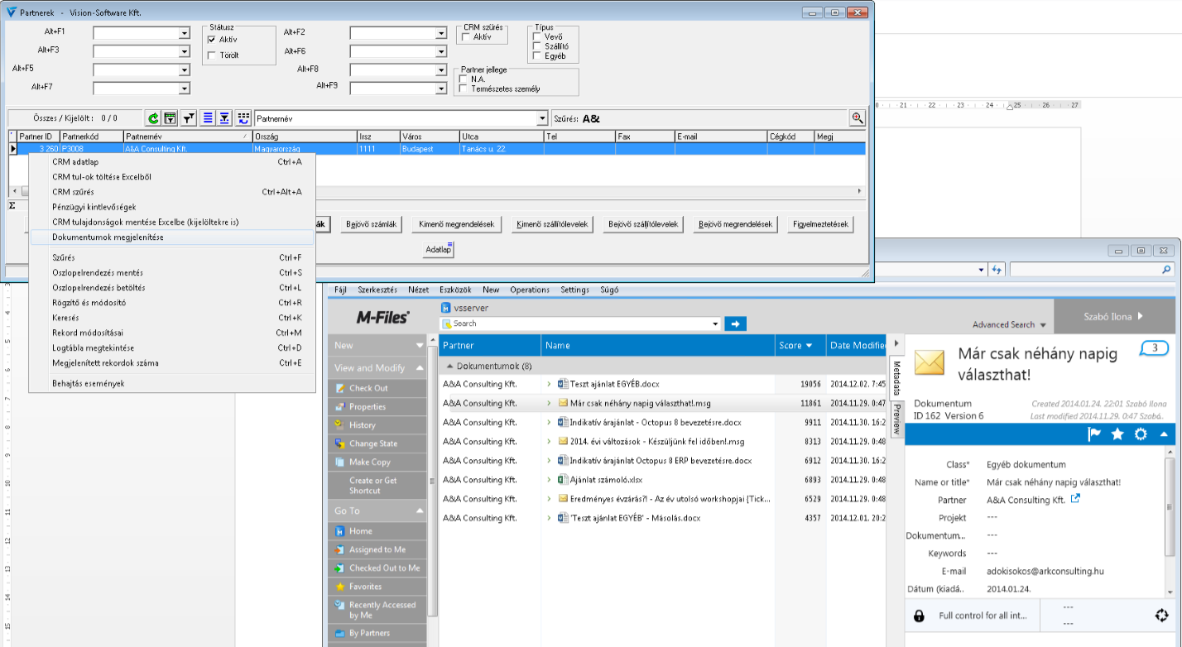Check the N.A. partner jellege checkbox
Image resolution: width=1182 pixels, height=647 pixels.
(x=463, y=79)
